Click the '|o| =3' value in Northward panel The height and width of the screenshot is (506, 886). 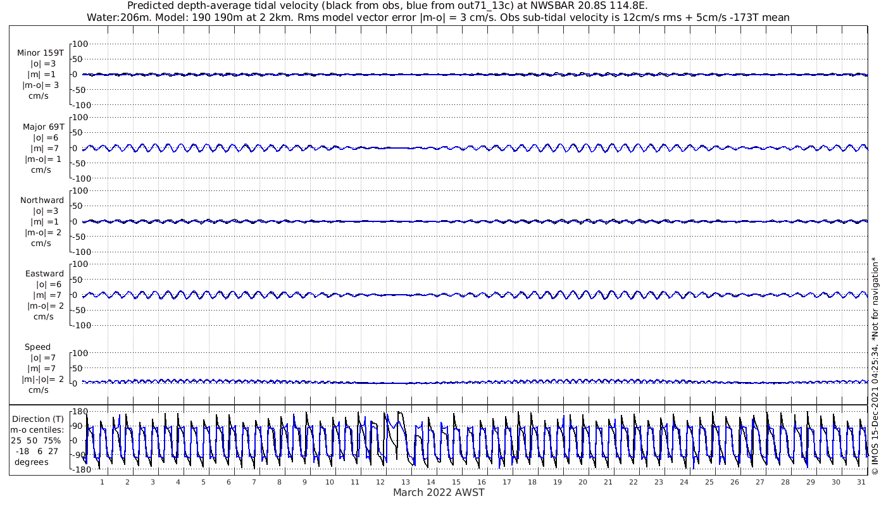[x=46, y=211]
